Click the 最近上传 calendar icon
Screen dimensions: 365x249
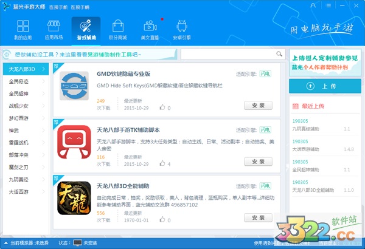296,106
